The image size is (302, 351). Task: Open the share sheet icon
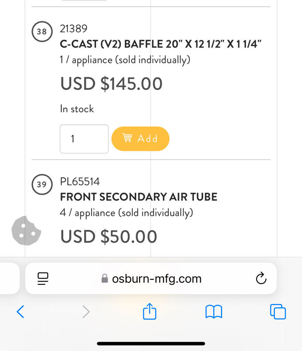point(149,311)
